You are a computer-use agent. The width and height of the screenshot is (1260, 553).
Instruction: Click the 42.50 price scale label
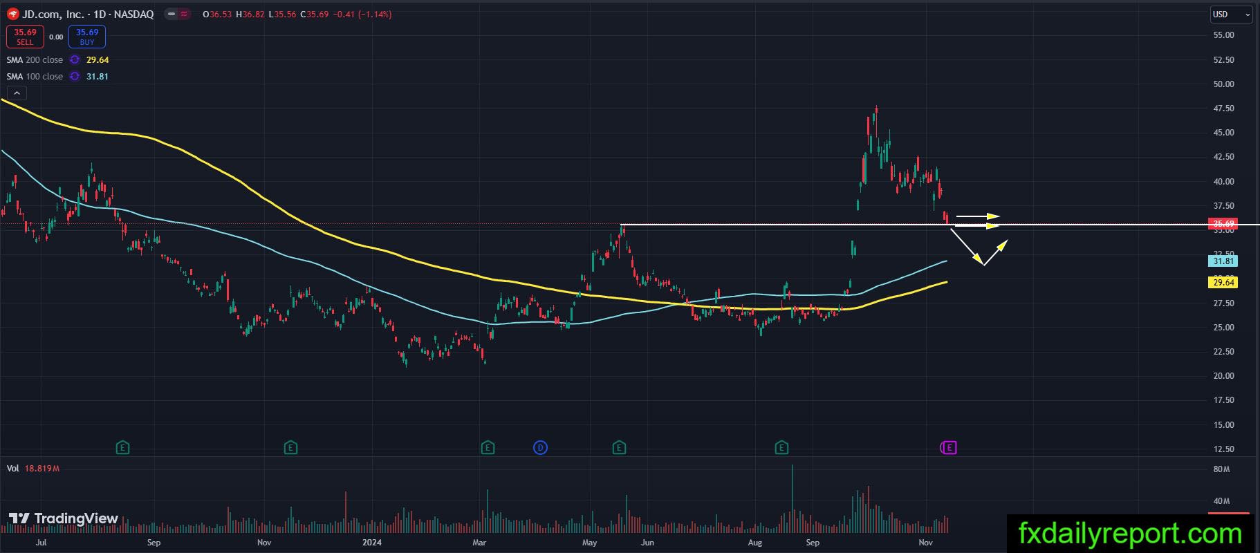pyautogui.click(x=1223, y=157)
